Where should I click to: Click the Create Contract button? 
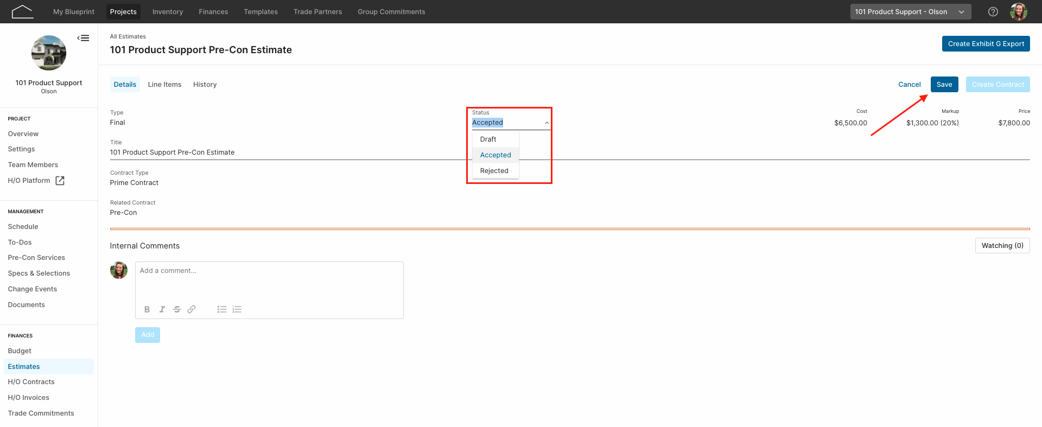[x=998, y=85]
